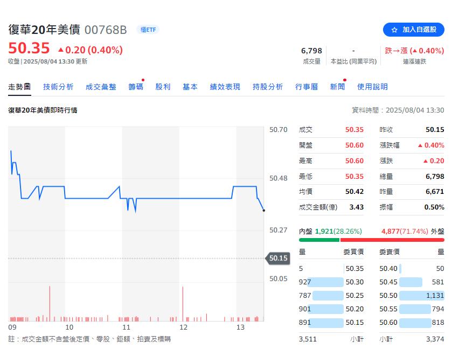Click the large price 50.35 in header
Viewport: 452px width, 349px height.
tap(29, 48)
